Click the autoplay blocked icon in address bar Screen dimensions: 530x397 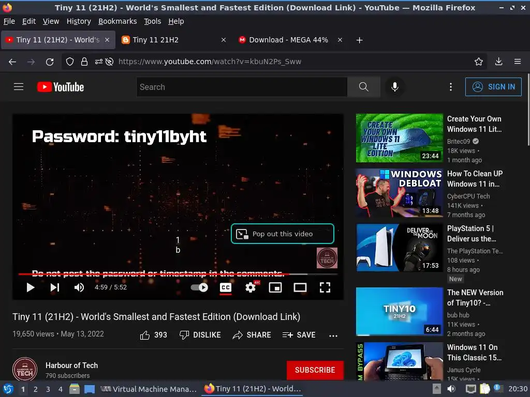click(109, 62)
